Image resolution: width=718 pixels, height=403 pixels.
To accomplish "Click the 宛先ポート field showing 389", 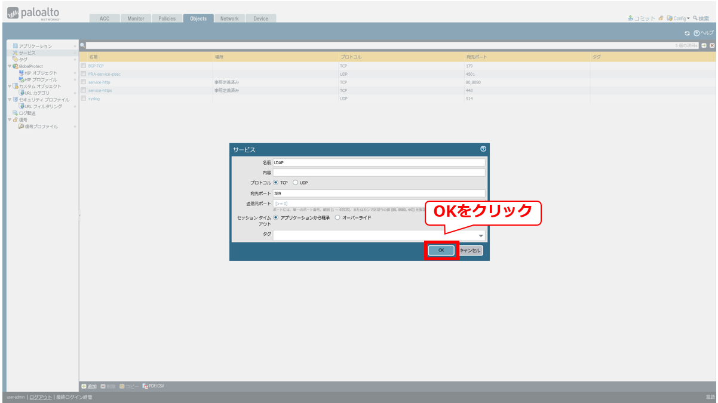I will pyautogui.click(x=379, y=193).
